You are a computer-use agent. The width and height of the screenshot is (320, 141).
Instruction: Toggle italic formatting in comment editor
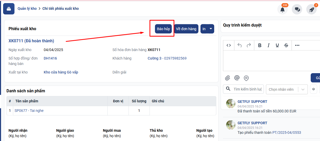(x=269, y=45)
